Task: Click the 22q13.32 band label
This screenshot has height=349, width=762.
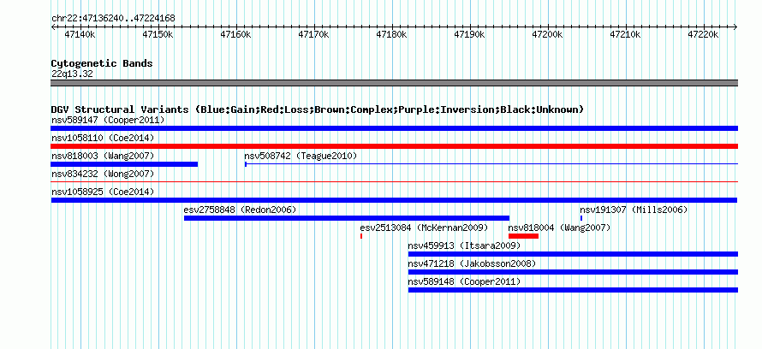Action: coord(72,74)
